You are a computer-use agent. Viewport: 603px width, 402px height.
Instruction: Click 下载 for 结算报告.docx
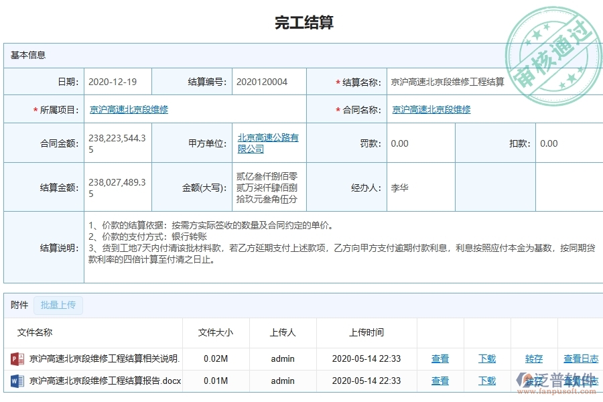(486, 381)
